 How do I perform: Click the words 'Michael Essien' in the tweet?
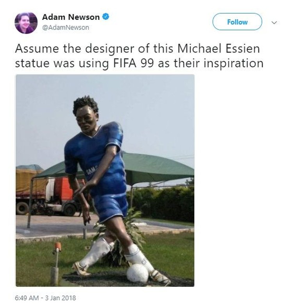[219, 49]
